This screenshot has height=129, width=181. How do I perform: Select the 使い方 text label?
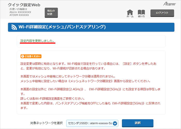coord(141,16)
